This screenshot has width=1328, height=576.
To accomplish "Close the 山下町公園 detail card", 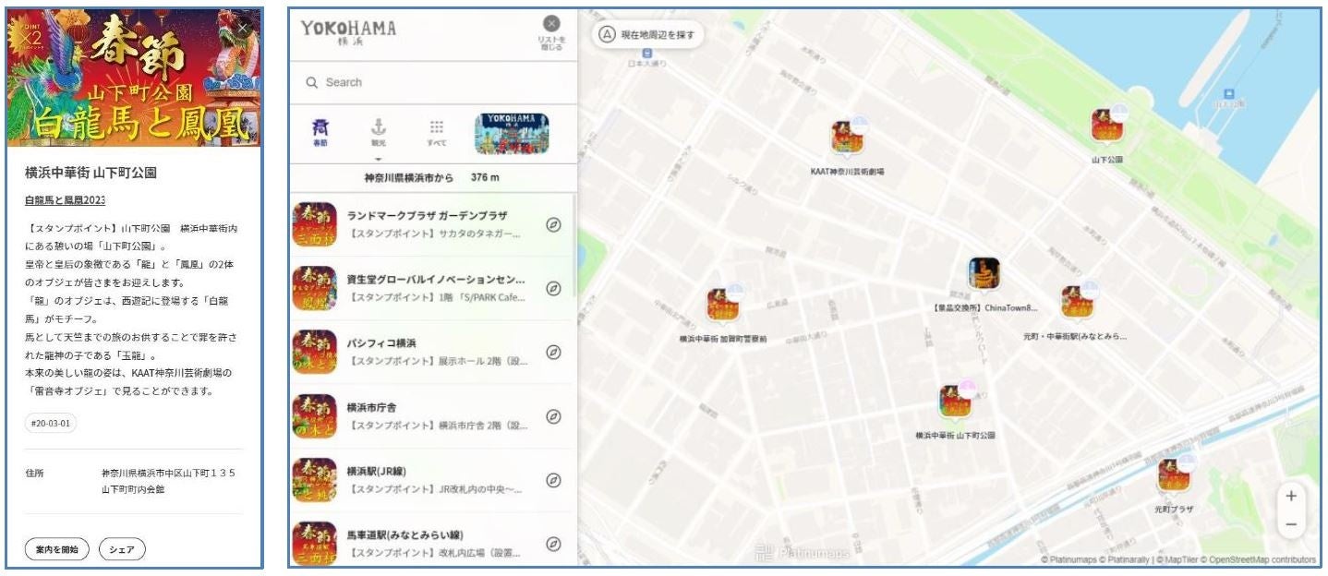I will pyautogui.click(x=243, y=29).
